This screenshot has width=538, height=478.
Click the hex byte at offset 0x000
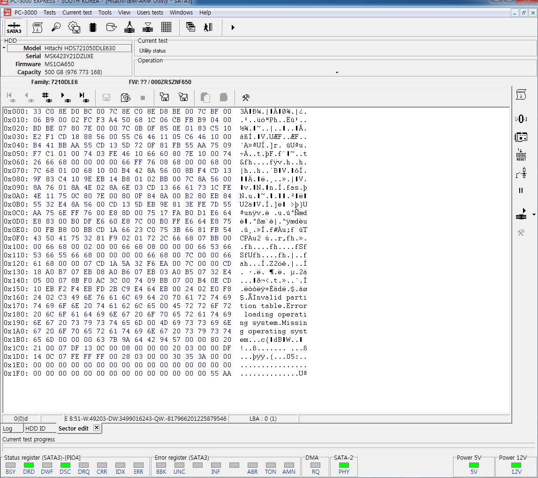pos(37,112)
